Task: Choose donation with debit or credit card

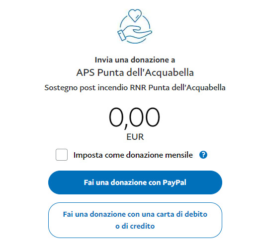Action: click(x=135, y=220)
